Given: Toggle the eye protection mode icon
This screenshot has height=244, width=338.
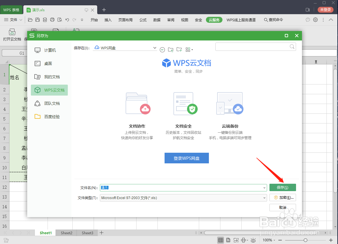Looking at the screenshot, I should pyautogui.click(x=253, y=240).
